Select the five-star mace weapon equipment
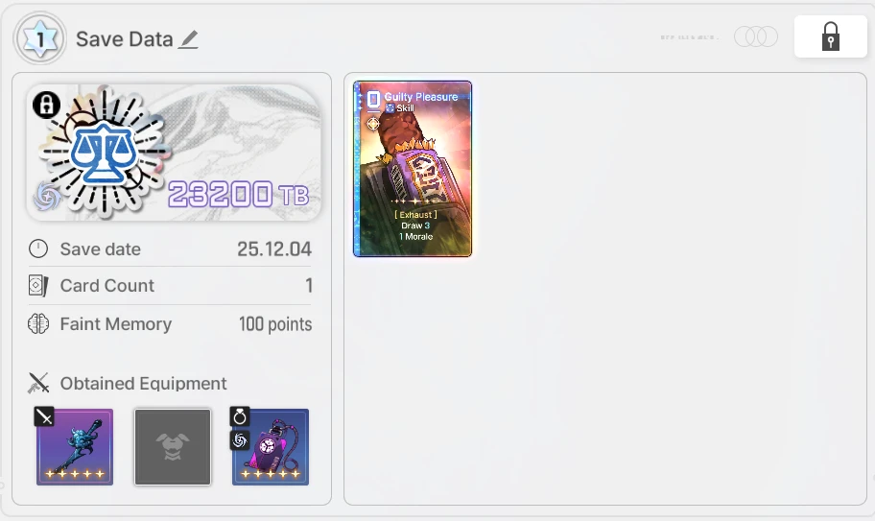875x521 pixels. coord(75,447)
